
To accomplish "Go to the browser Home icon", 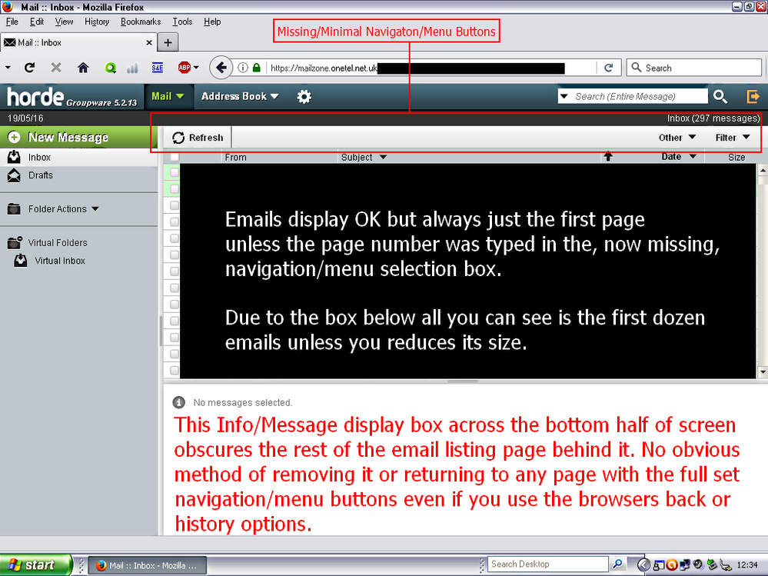I will (83, 68).
